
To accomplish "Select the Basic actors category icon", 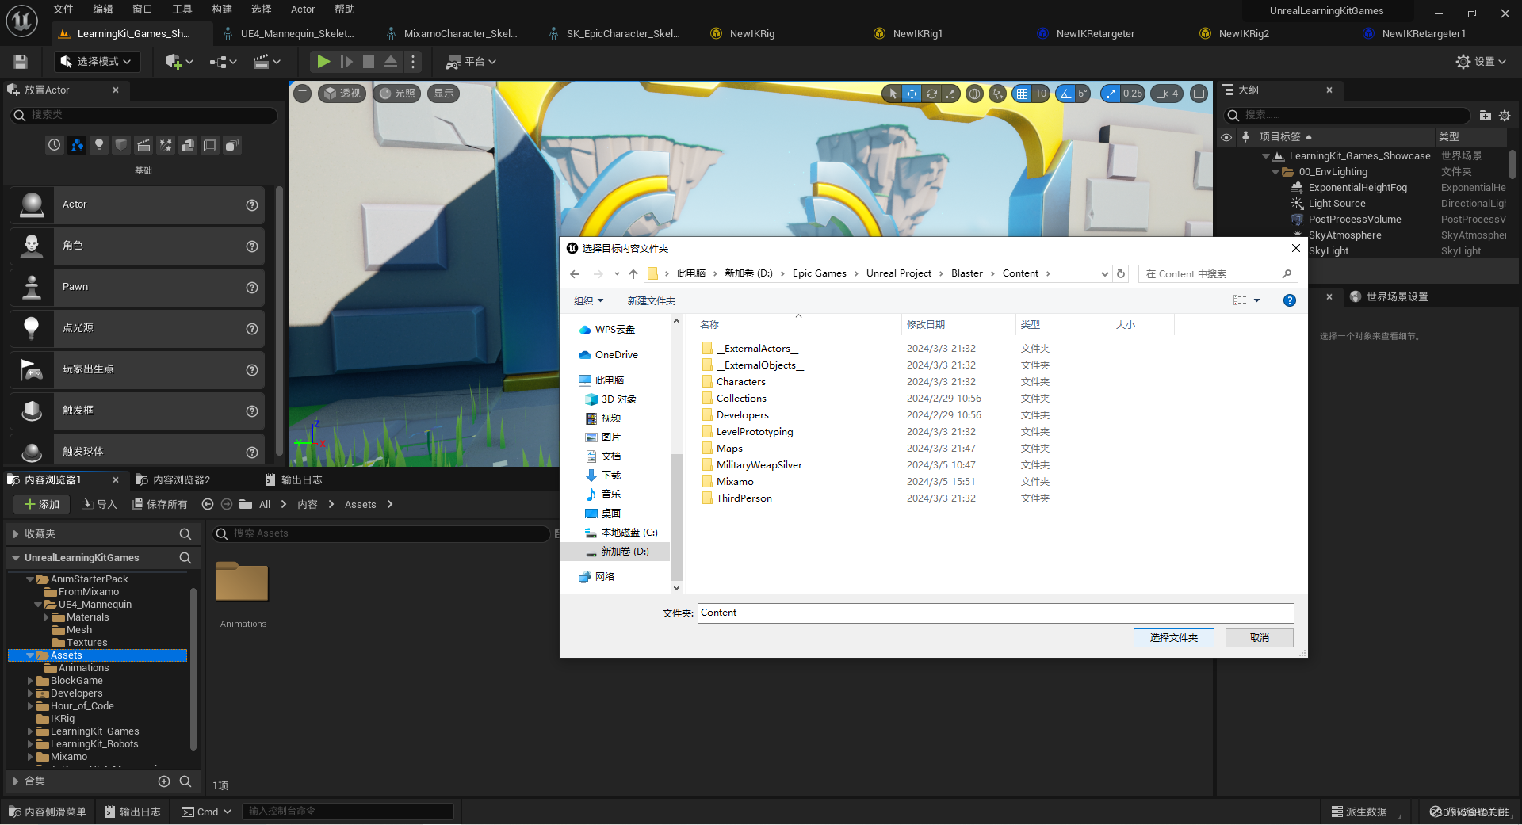I will pyautogui.click(x=77, y=145).
